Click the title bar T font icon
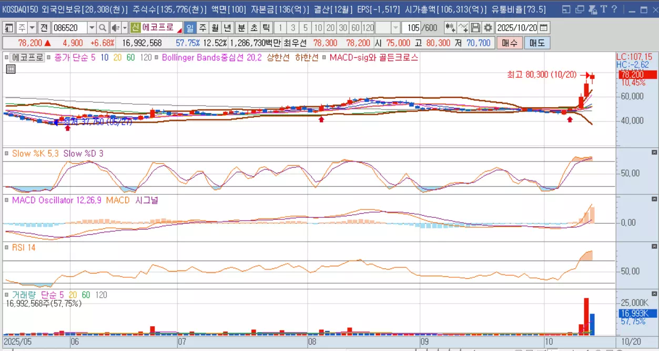This screenshot has width=659, height=351. click(x=603, y=9)
